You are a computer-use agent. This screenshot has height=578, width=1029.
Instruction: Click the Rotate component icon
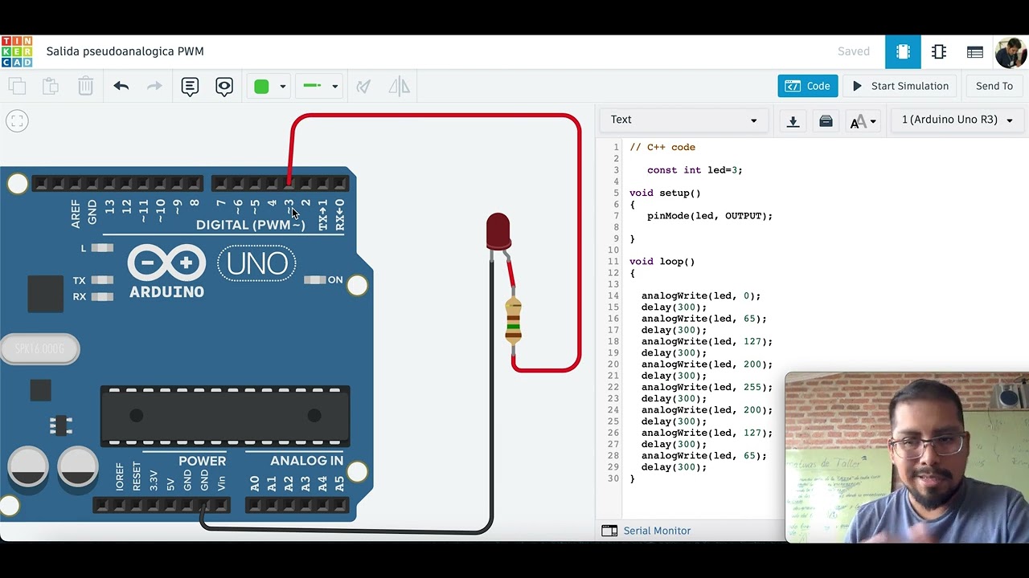tap(363, 86)
